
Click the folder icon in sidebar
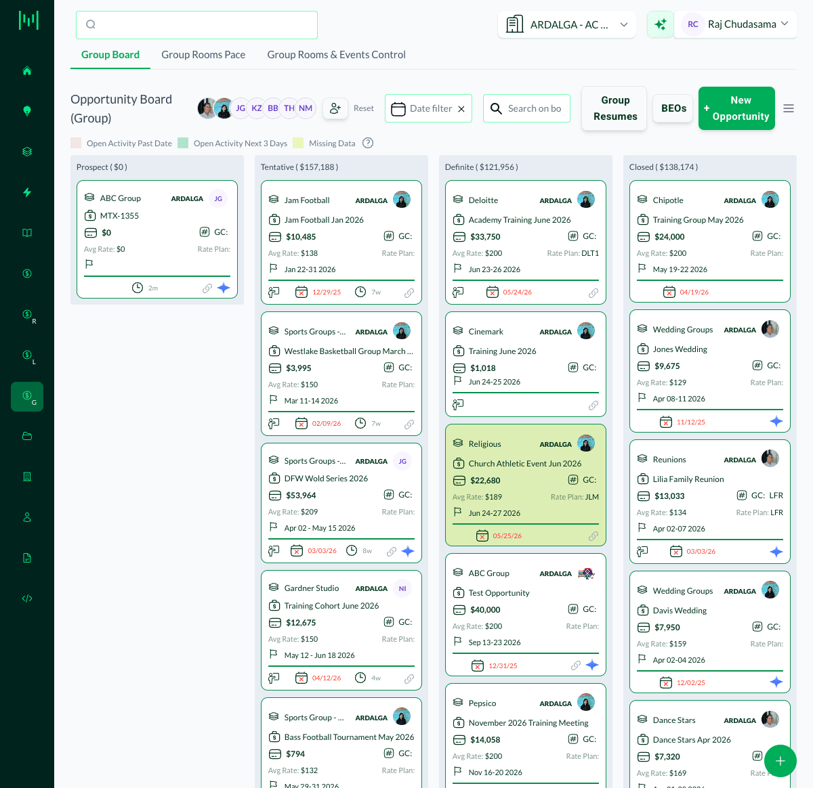coord(27,436)
